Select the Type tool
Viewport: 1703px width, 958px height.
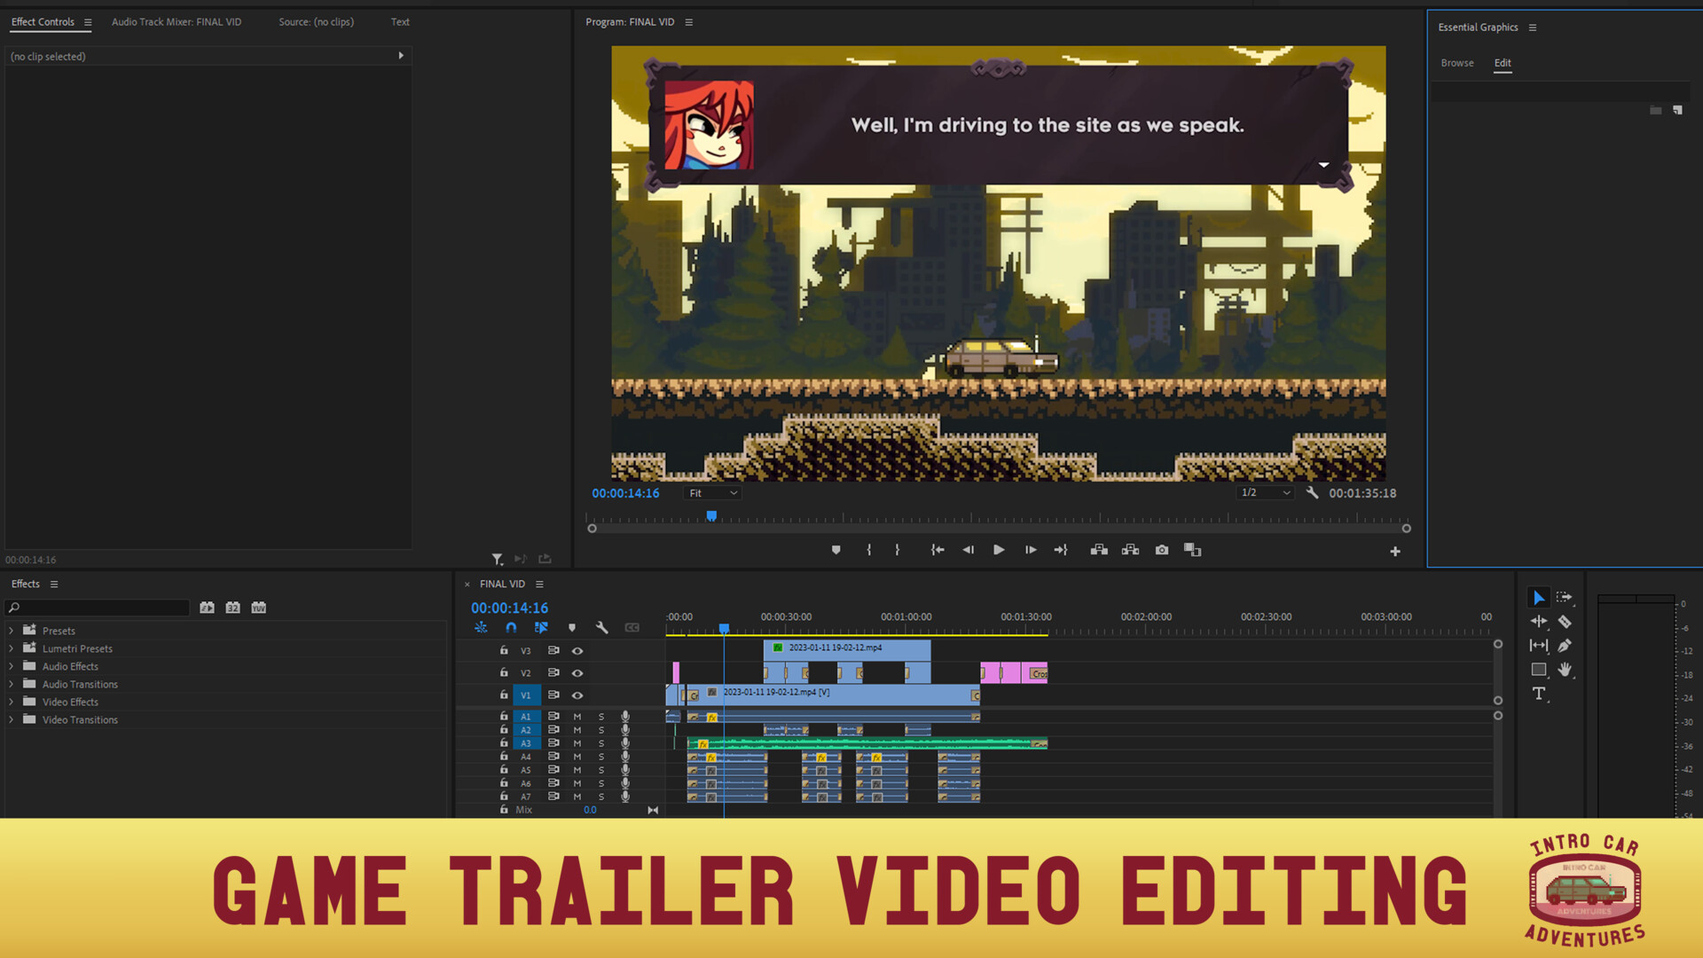point(1539,694)
